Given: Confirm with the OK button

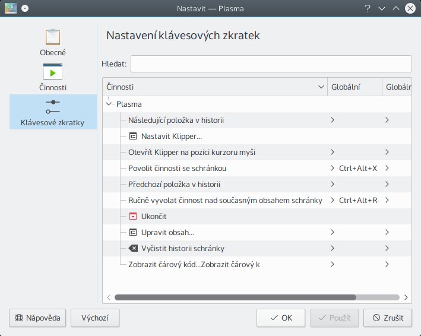Looking at the screenshot, I should point(281,318).
